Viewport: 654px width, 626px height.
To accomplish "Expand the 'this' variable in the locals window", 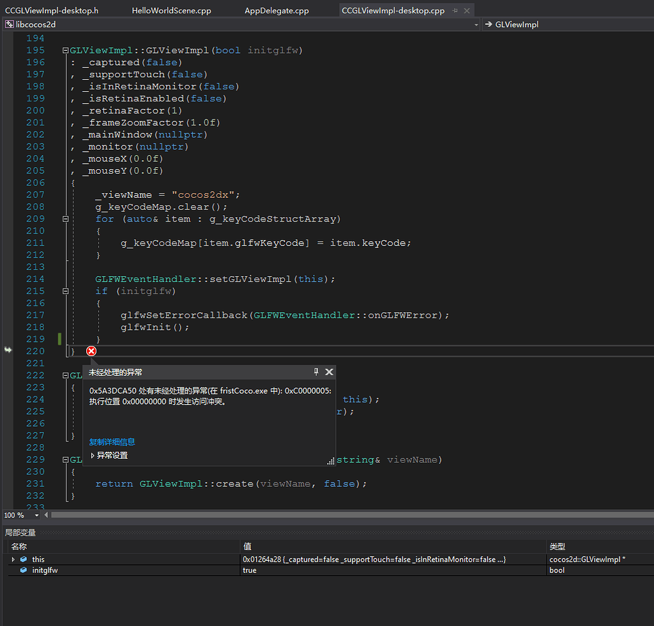I will [x=14, y=559].
